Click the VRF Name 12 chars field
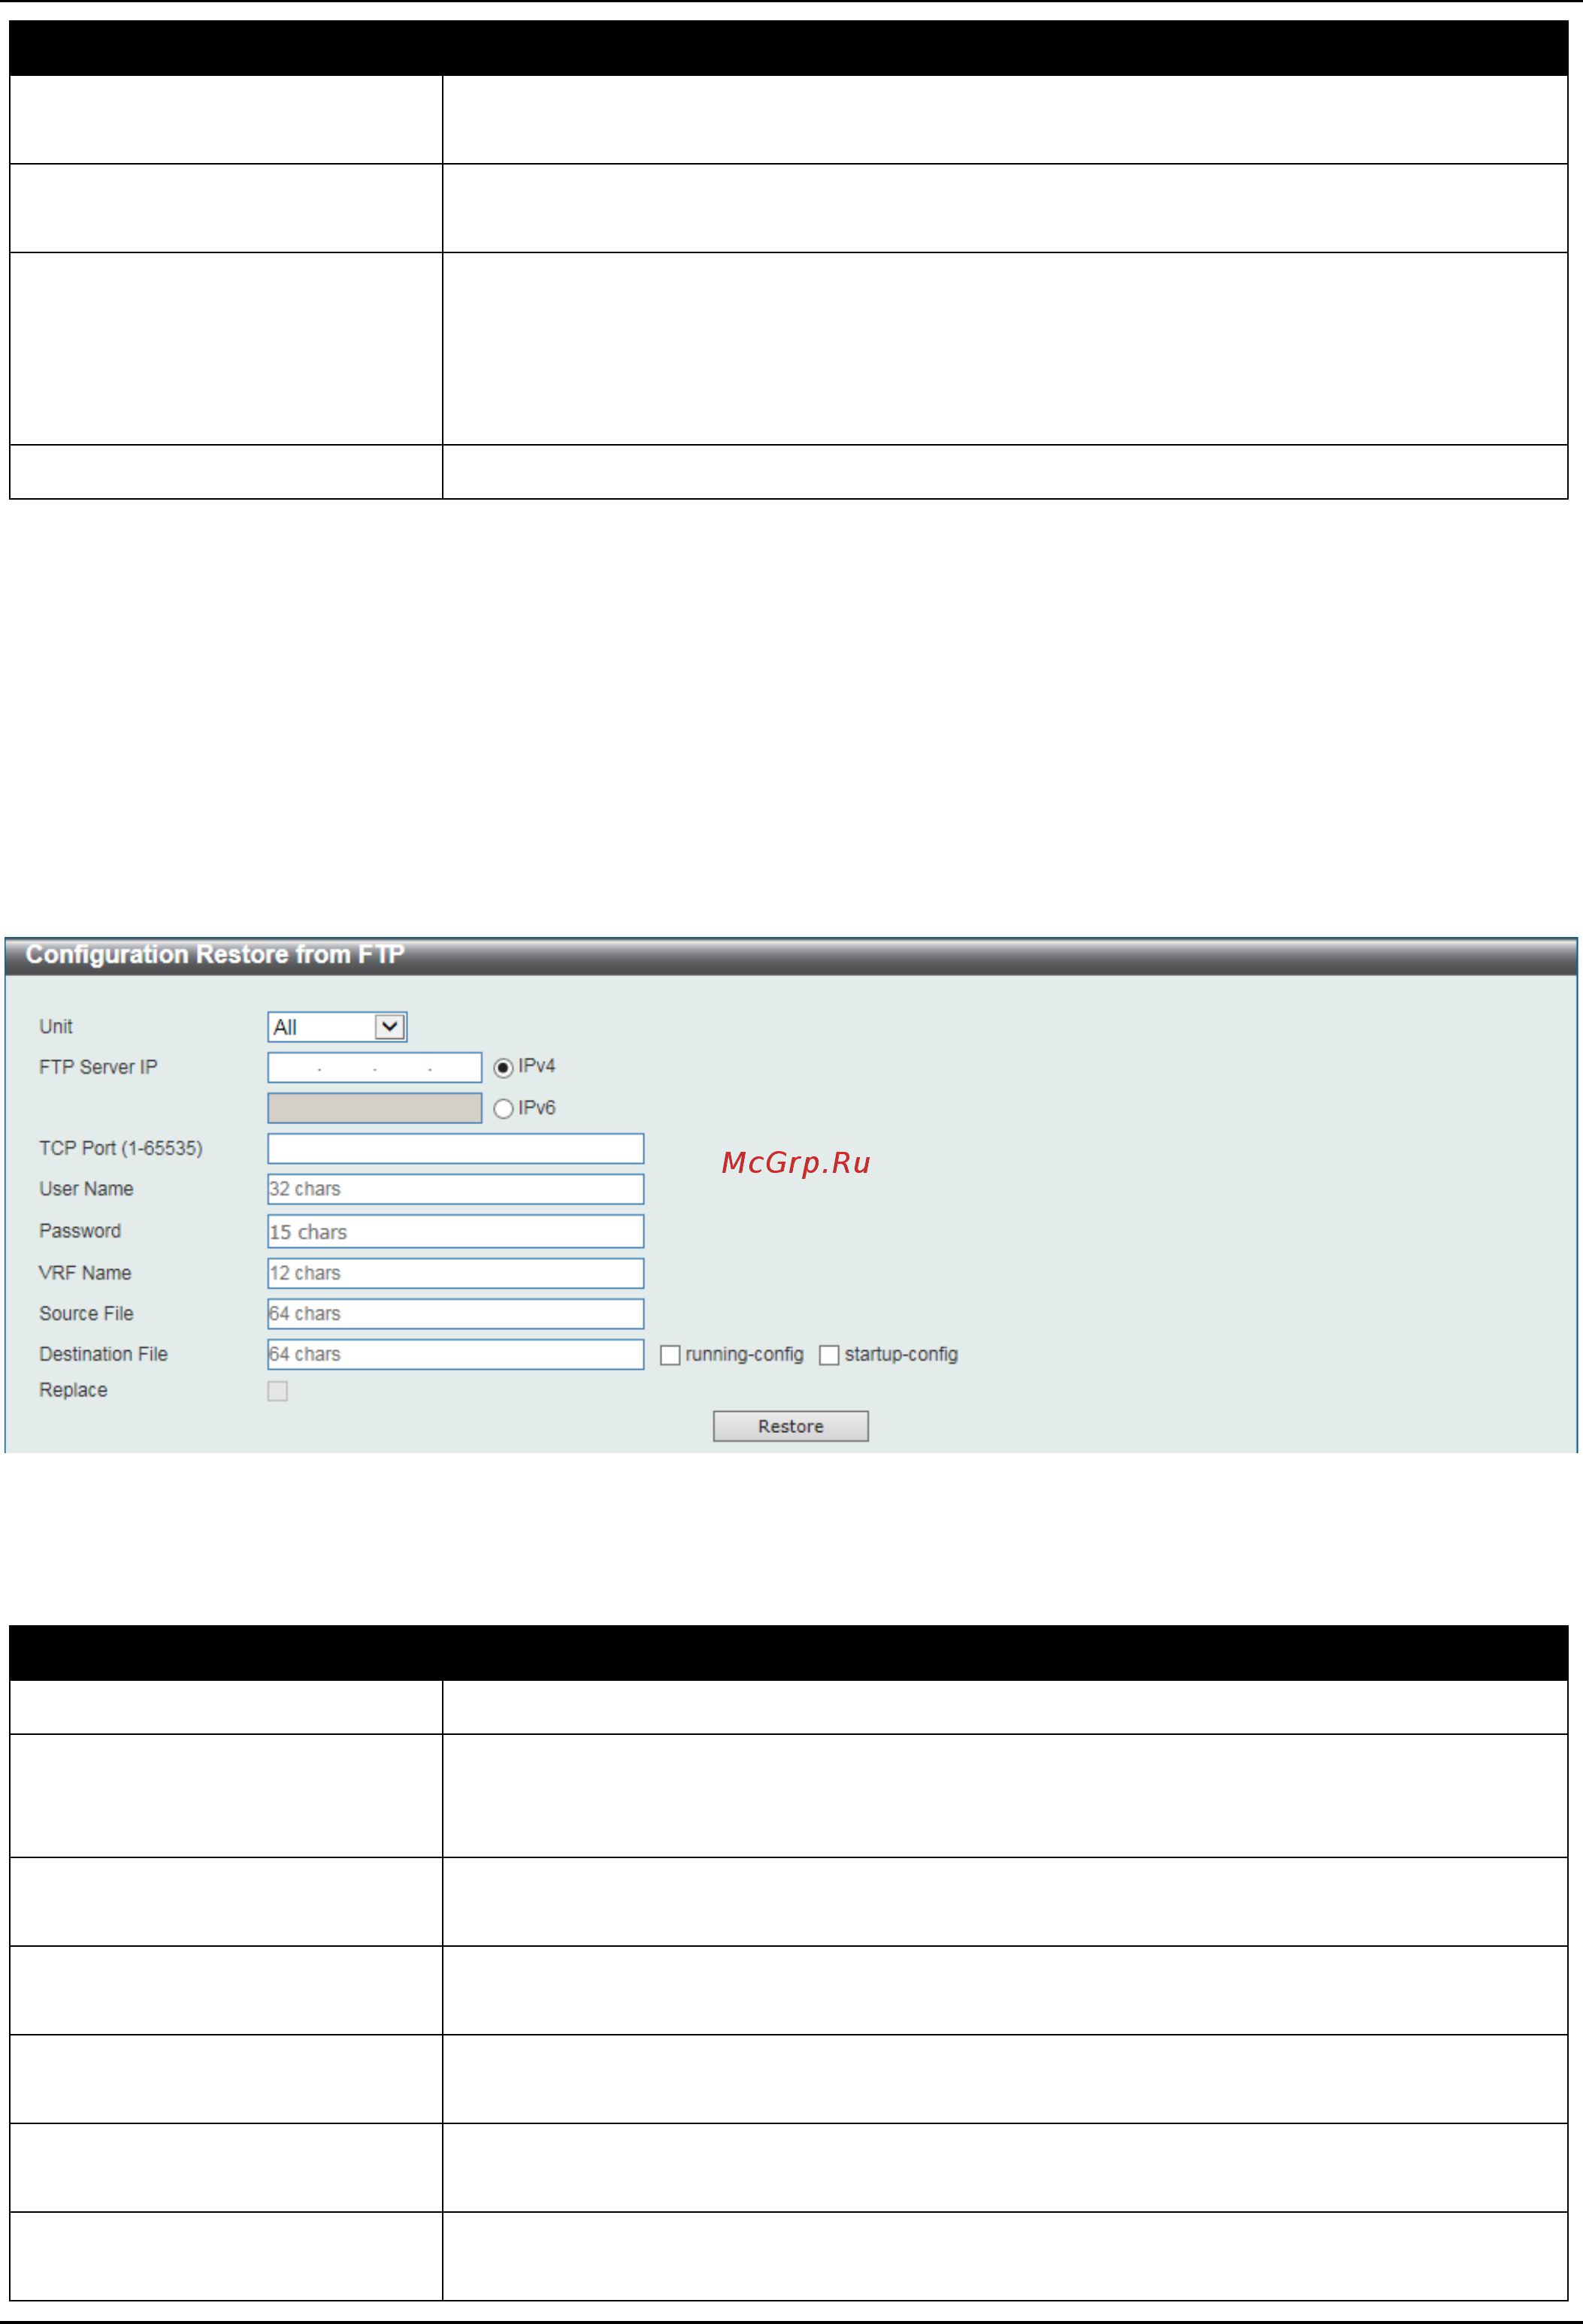1583x2324 pixels. click(x=456, y=1273)
